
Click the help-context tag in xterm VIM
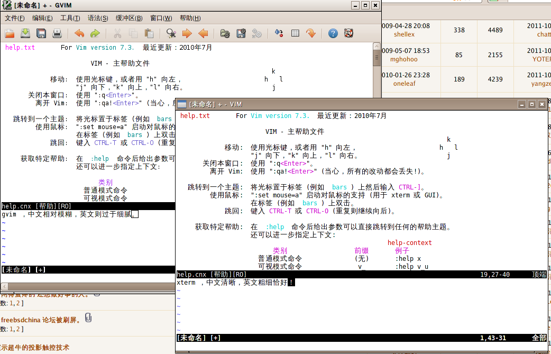pos(410,243)
